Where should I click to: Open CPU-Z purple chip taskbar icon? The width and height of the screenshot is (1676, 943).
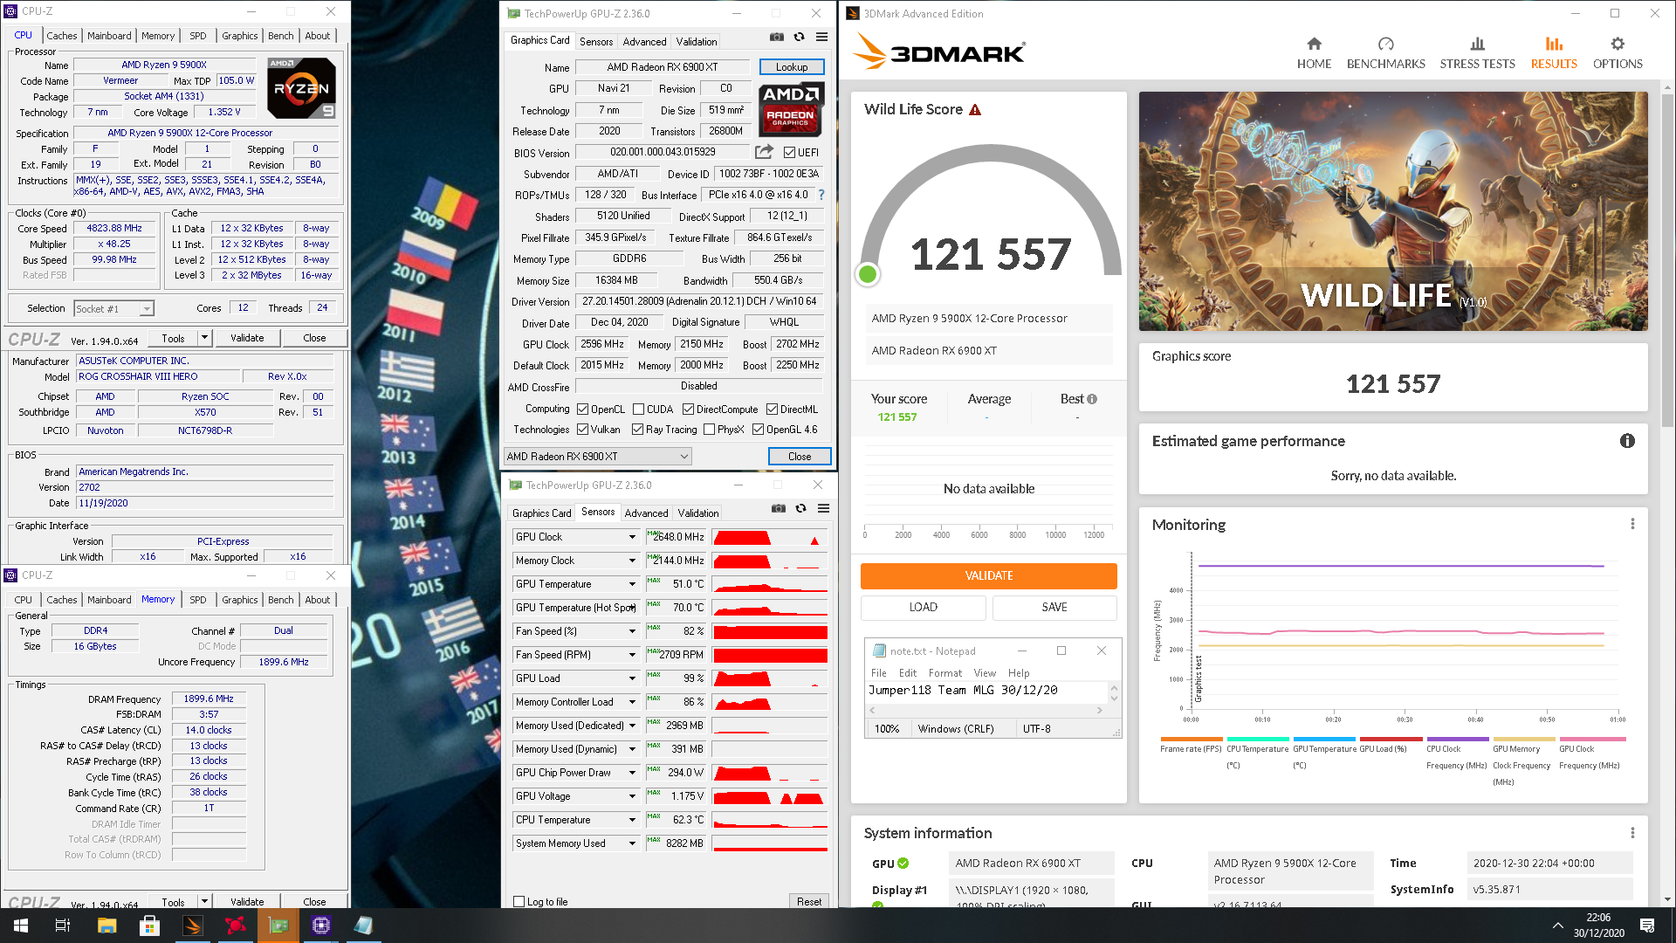[x=320, y=926]
